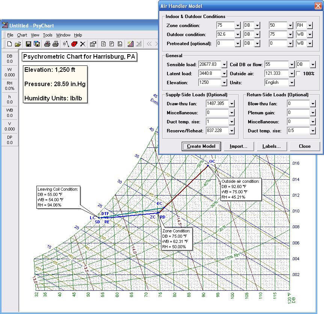
Task: Open the Units English dropdown
Action: (x=292, y=83)
